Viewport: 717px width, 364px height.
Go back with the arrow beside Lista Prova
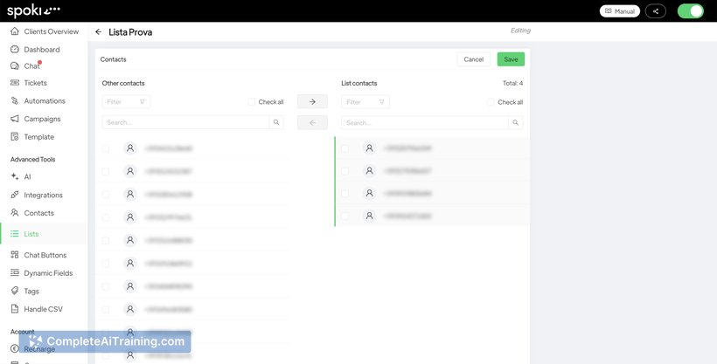(x=98, y=32)
